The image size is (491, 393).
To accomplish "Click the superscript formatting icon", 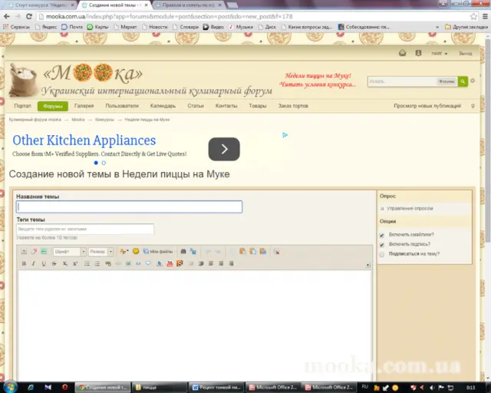I will [x=75, y=263].
